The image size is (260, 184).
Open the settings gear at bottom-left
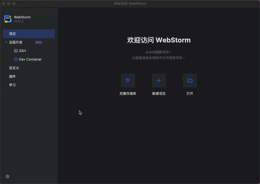tap(7, 177)
